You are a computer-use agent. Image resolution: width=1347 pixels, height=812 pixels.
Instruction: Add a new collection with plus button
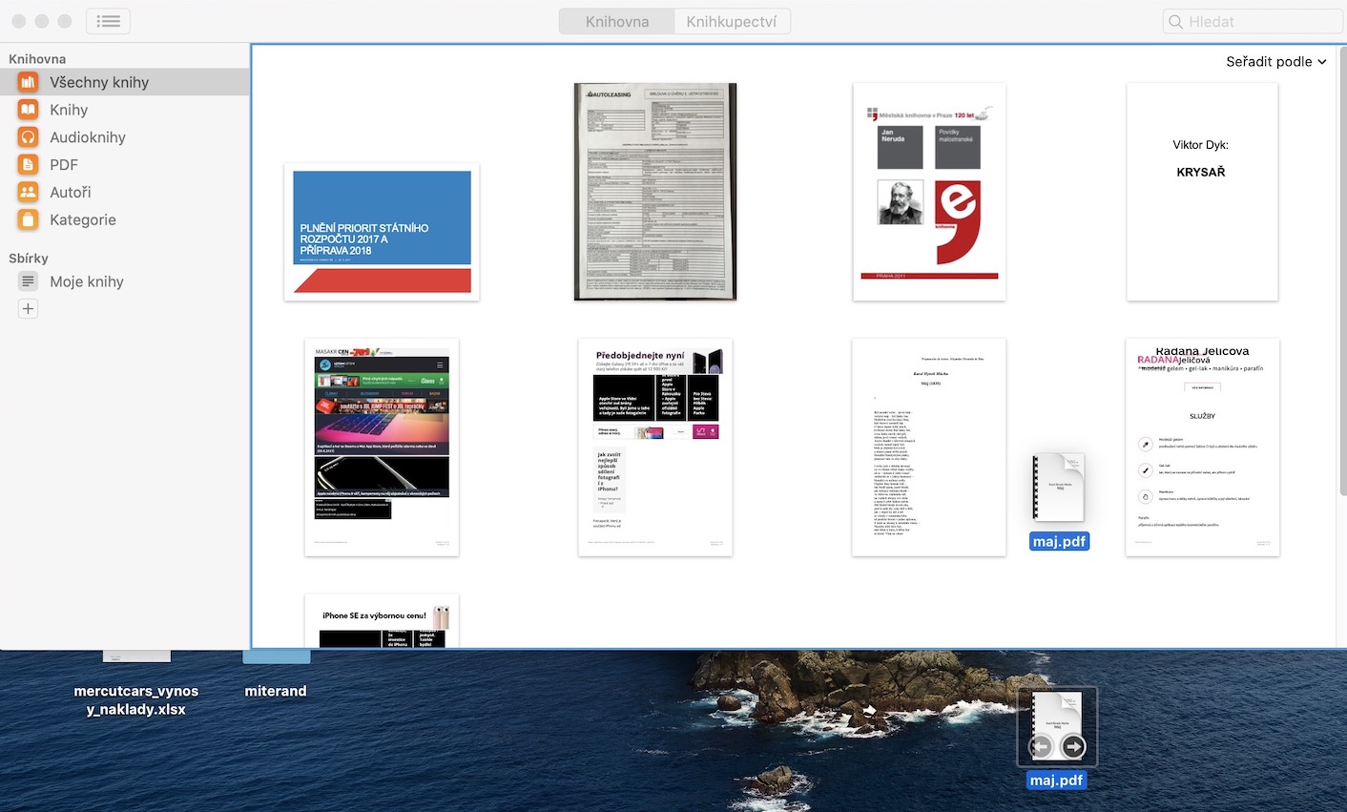(29, 309)
